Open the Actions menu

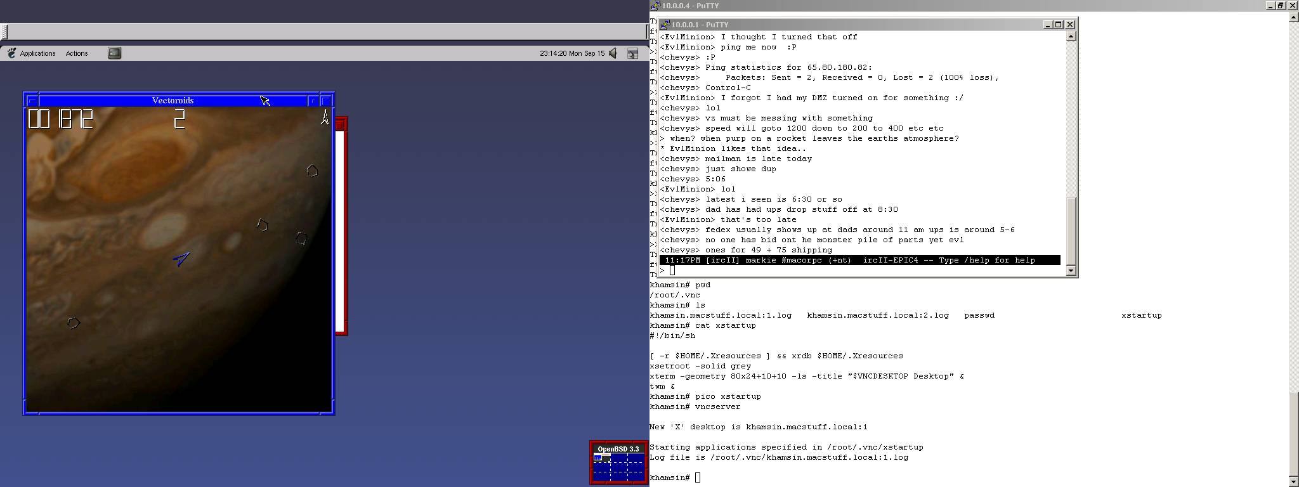click(77, 53)
